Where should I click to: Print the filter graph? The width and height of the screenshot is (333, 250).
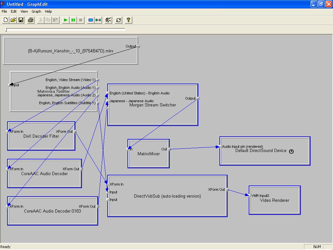point(31,20)
